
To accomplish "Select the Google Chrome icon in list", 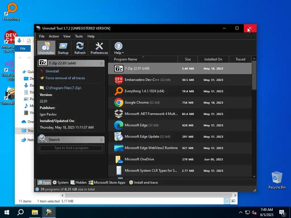I will (119, 102).
